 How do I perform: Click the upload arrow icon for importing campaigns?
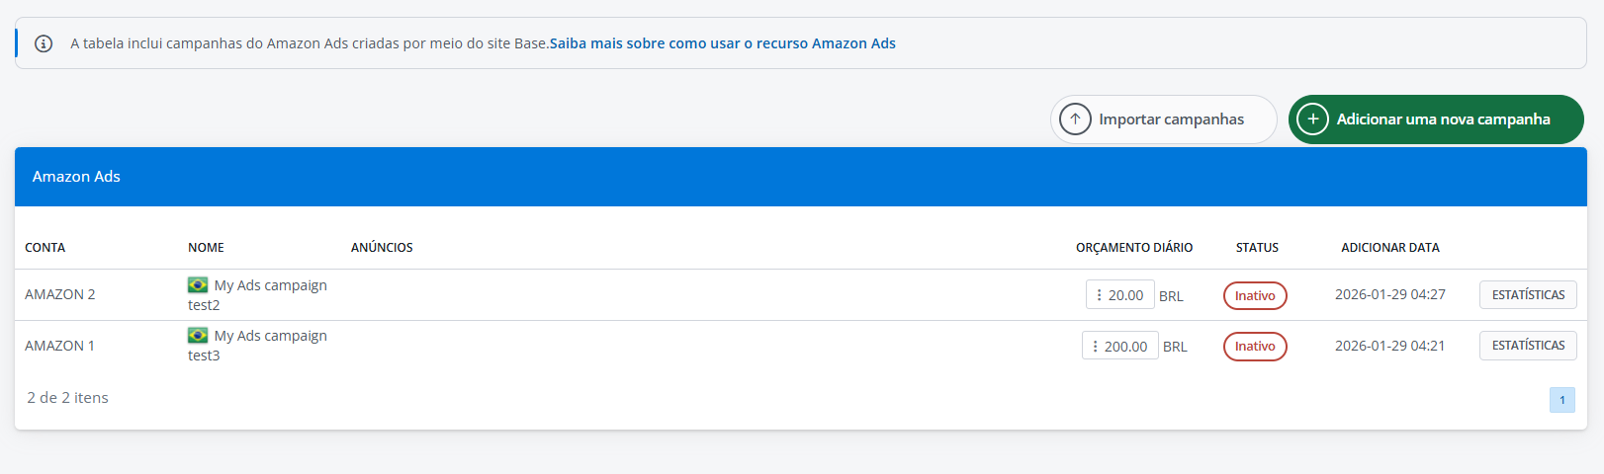1075,119
